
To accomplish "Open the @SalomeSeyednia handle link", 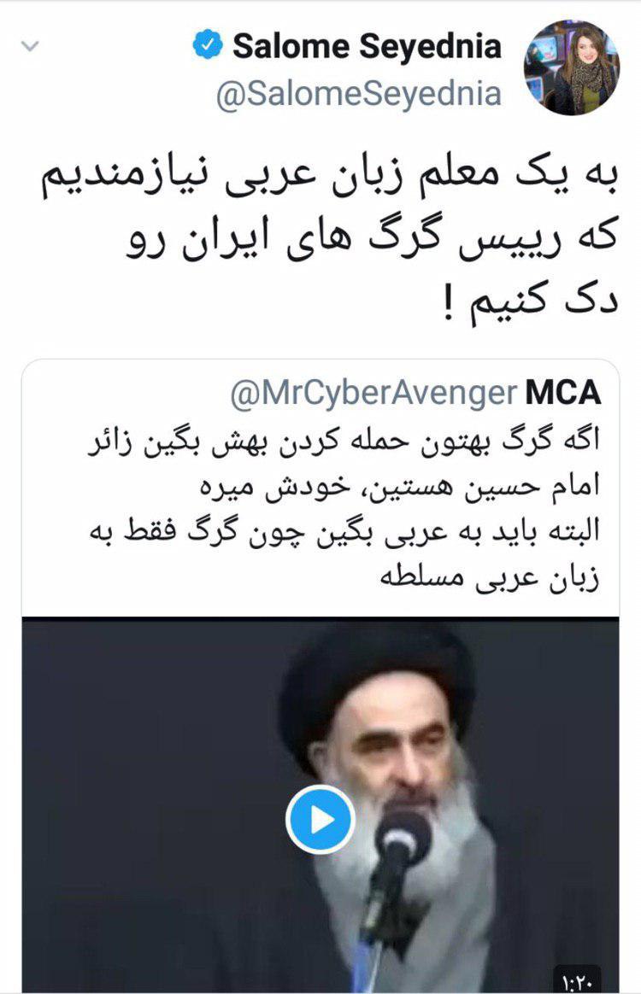I will click(359, 94).
